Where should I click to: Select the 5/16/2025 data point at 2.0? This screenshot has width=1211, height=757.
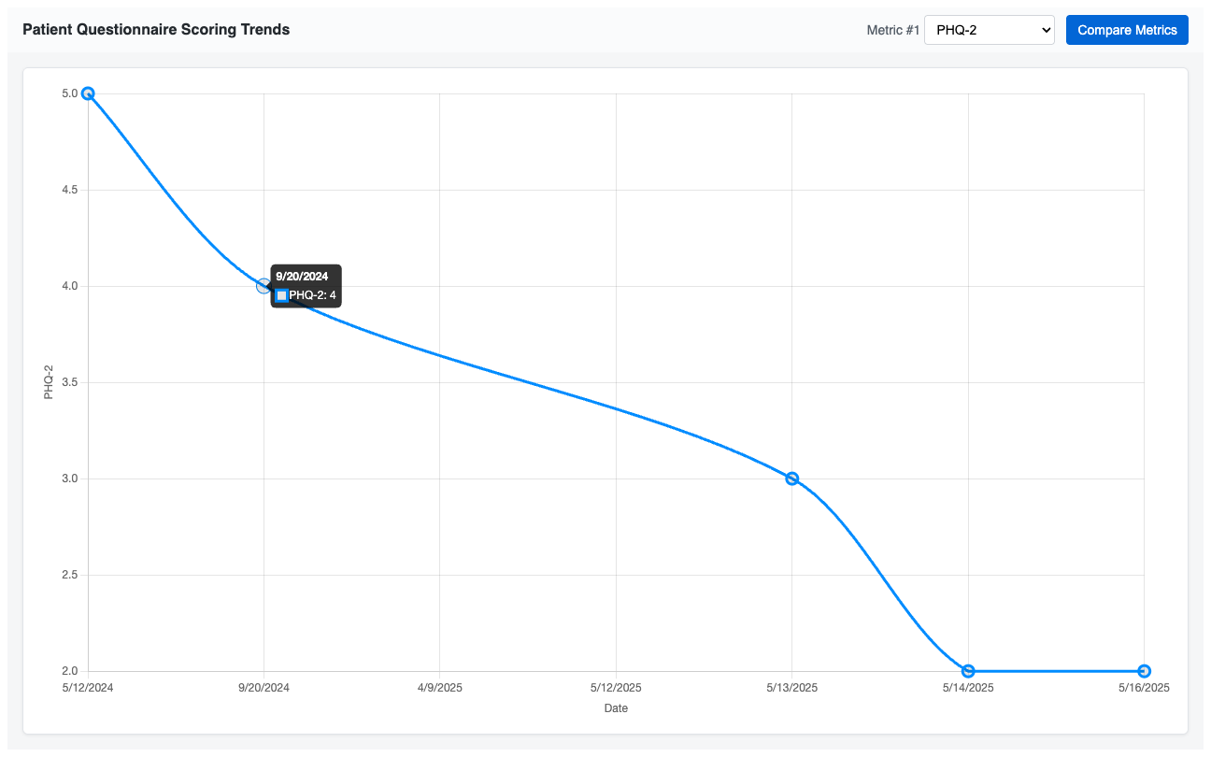tap(1145, 671)
